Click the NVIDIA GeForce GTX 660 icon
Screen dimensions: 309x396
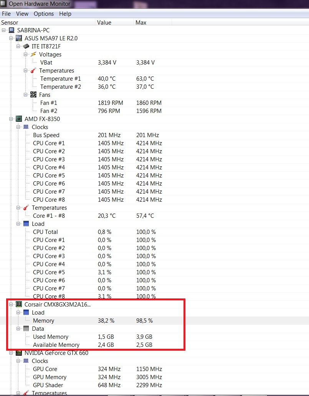click(19, 353)
